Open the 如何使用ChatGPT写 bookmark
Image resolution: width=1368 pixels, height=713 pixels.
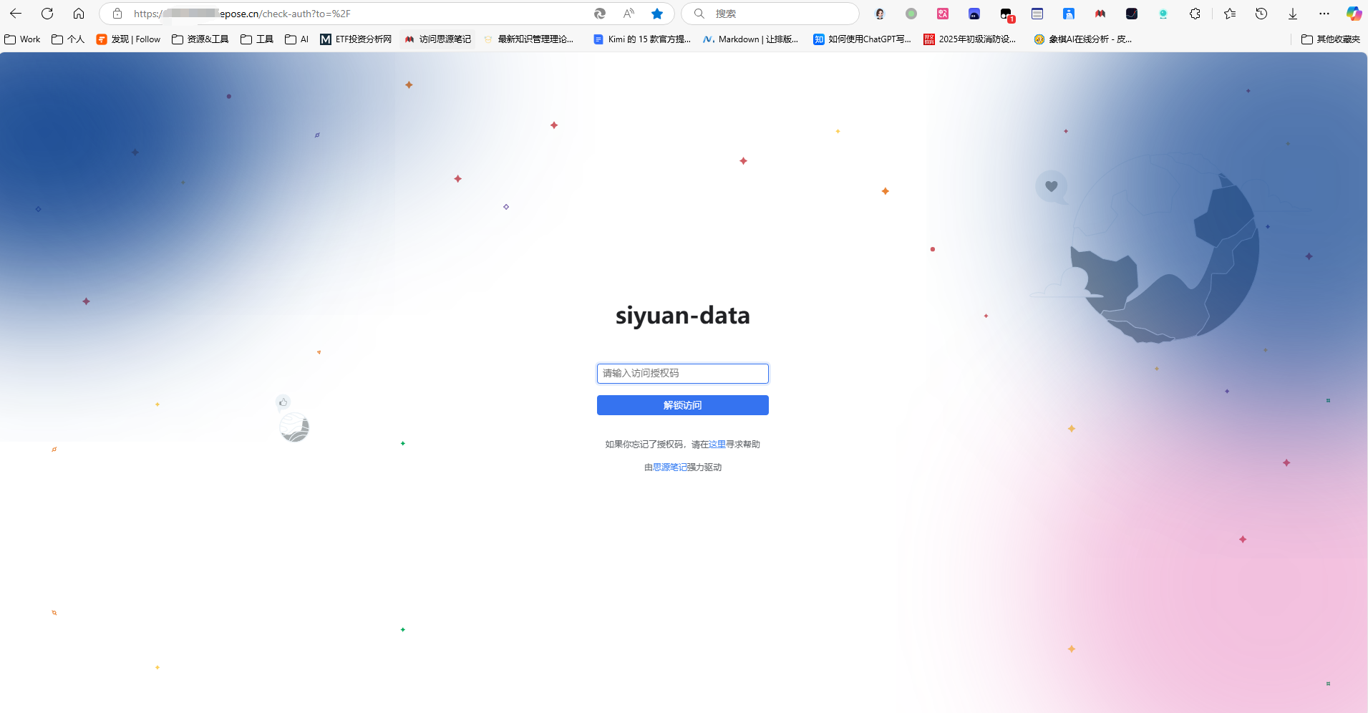click(863, 39)
